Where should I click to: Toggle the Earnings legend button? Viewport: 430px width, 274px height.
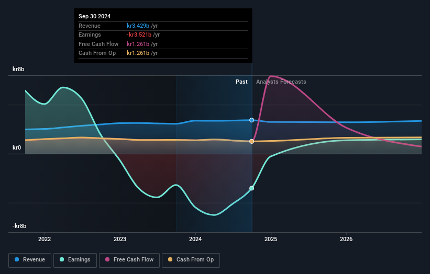tap(75, 260)
